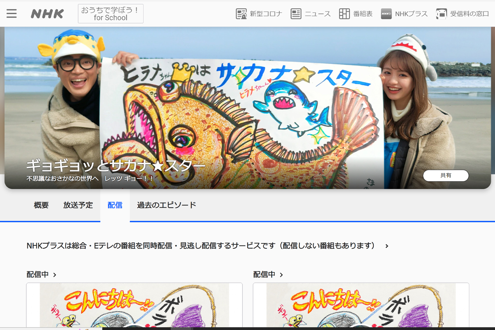The width and height of the screenshot is (495, 330).
Task: Click the ニュース news icon
Action: [x=311, y=13]
